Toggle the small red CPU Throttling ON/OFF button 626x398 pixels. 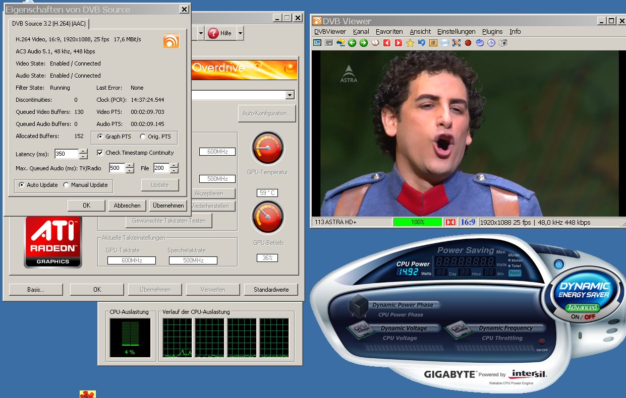(x=542, y=342)
